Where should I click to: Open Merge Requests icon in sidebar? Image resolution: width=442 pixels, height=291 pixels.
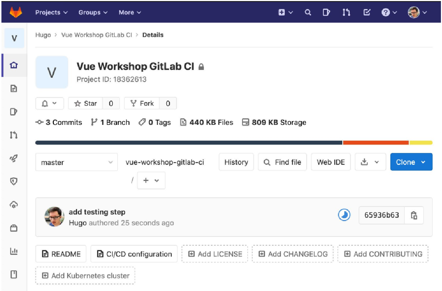coord(14,135)
